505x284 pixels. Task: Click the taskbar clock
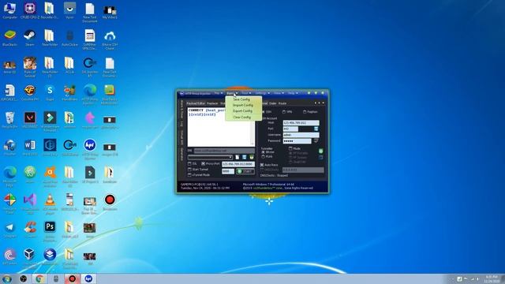click(x=492, y=278)
